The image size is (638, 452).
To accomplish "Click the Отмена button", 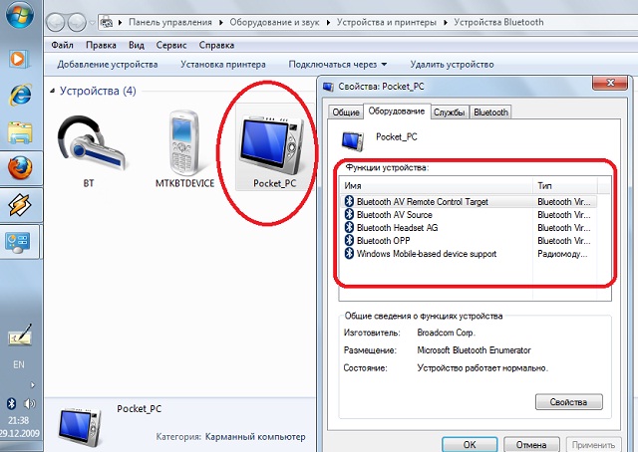I will (531, 444).
